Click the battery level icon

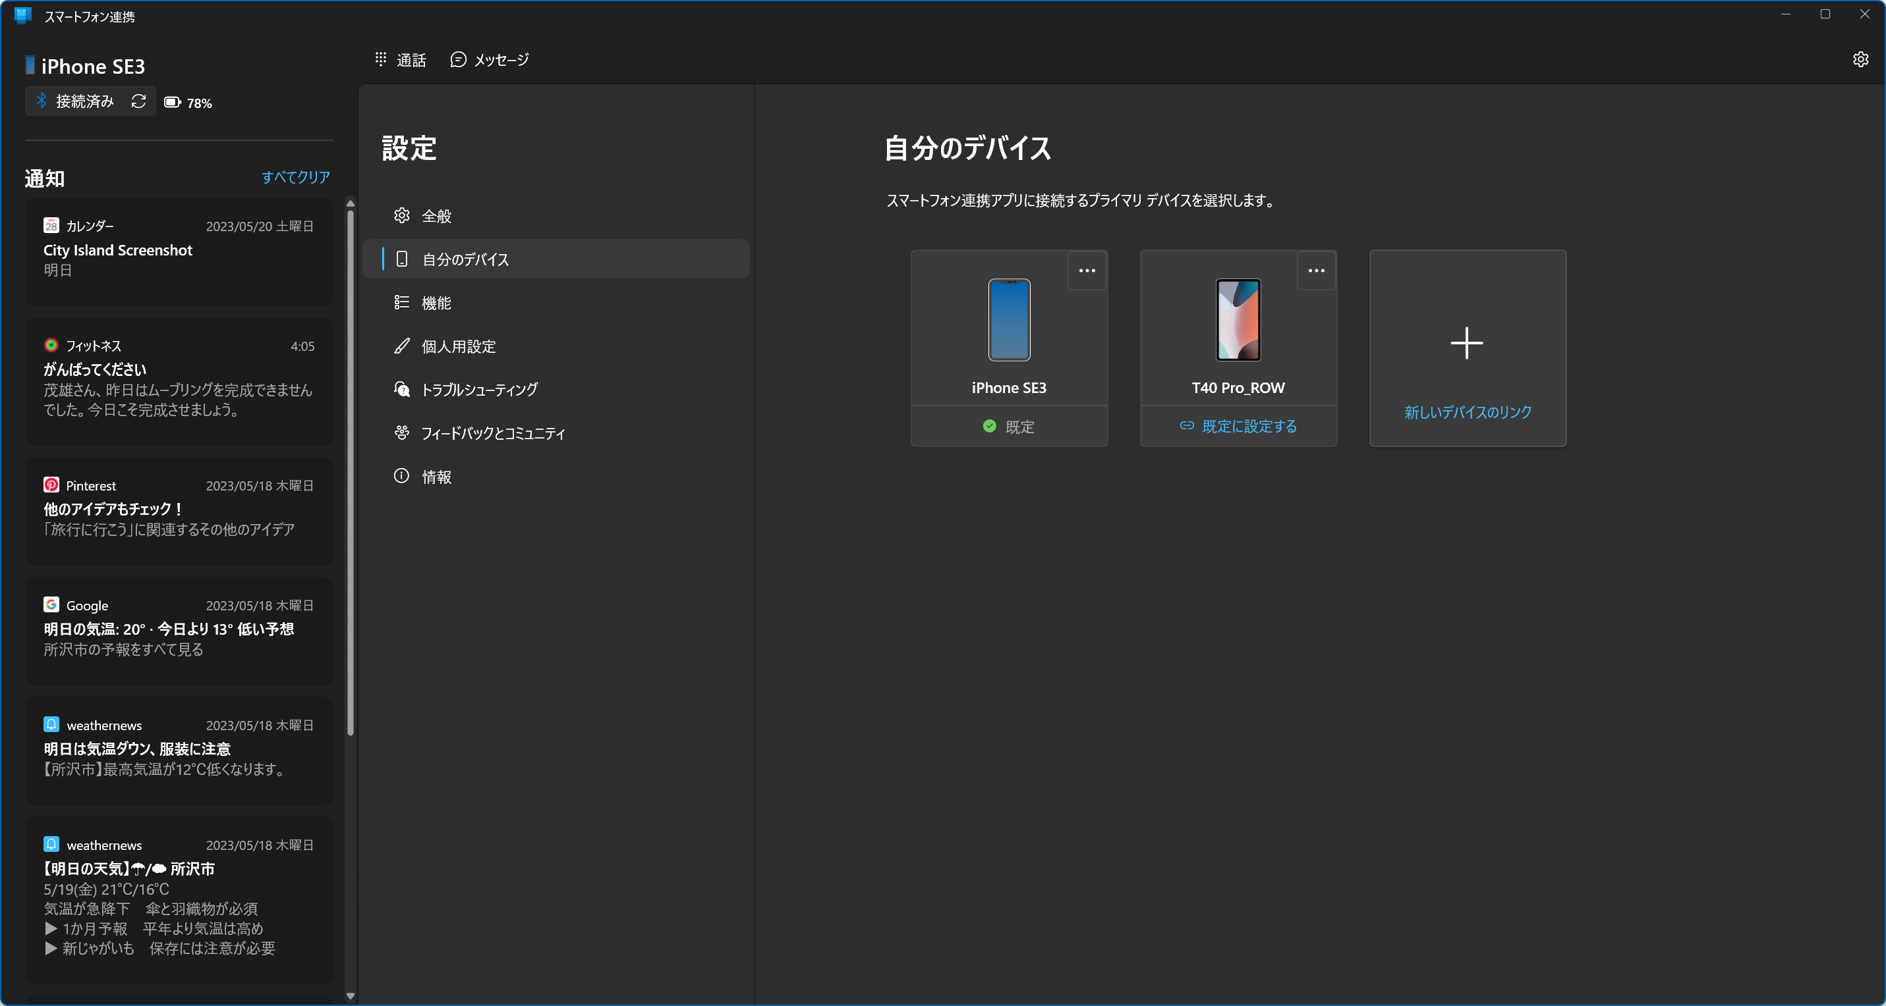click(x=172, y=103)
